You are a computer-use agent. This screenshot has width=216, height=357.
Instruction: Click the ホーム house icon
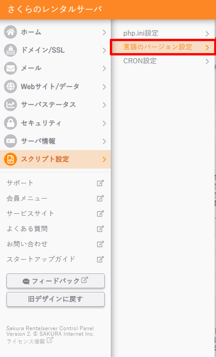pyautogui.click(x=11, y=32)
